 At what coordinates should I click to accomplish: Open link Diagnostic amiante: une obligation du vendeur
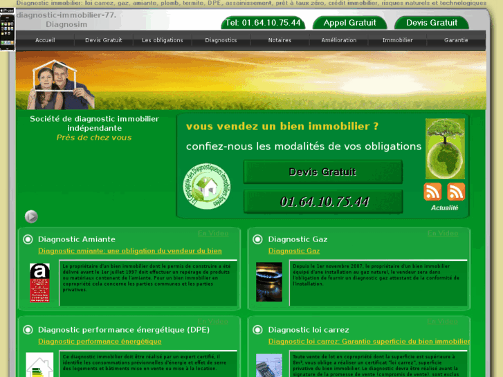pyautogui.click(x=130, y=251)
